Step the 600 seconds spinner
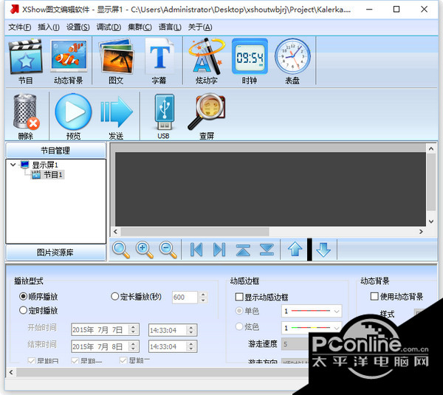 (203, 297)
